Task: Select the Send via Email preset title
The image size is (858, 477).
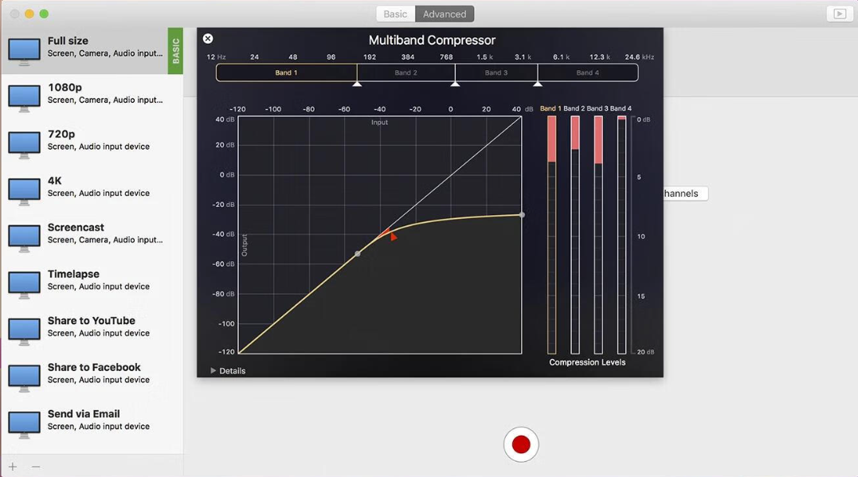Action: (x=84, y=414)
